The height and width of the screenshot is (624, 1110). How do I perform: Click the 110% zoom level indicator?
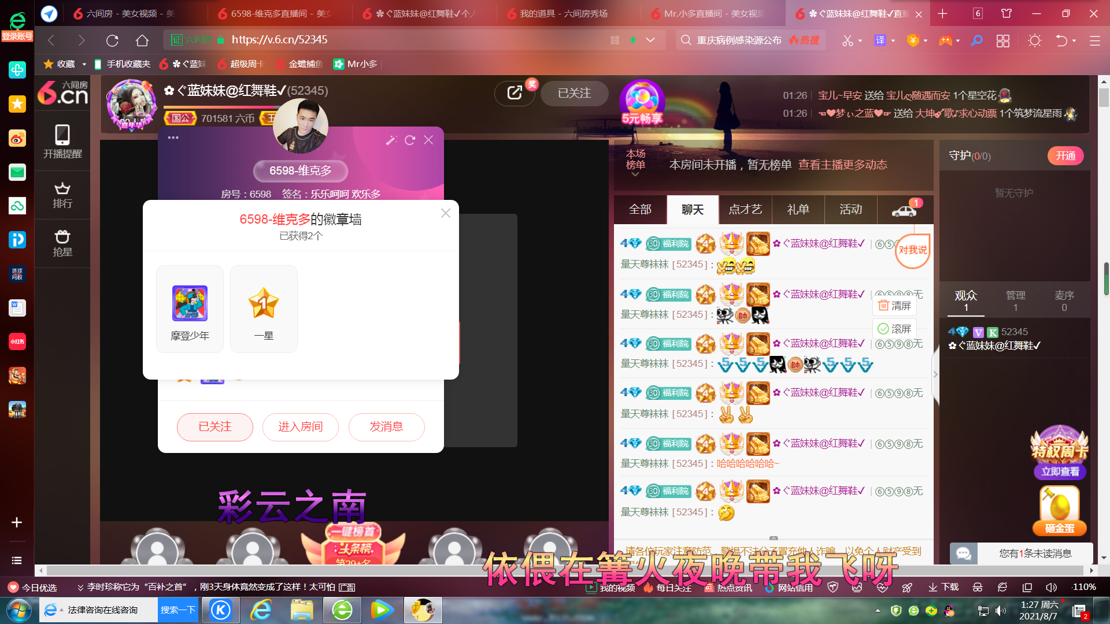coord(1084,587)
